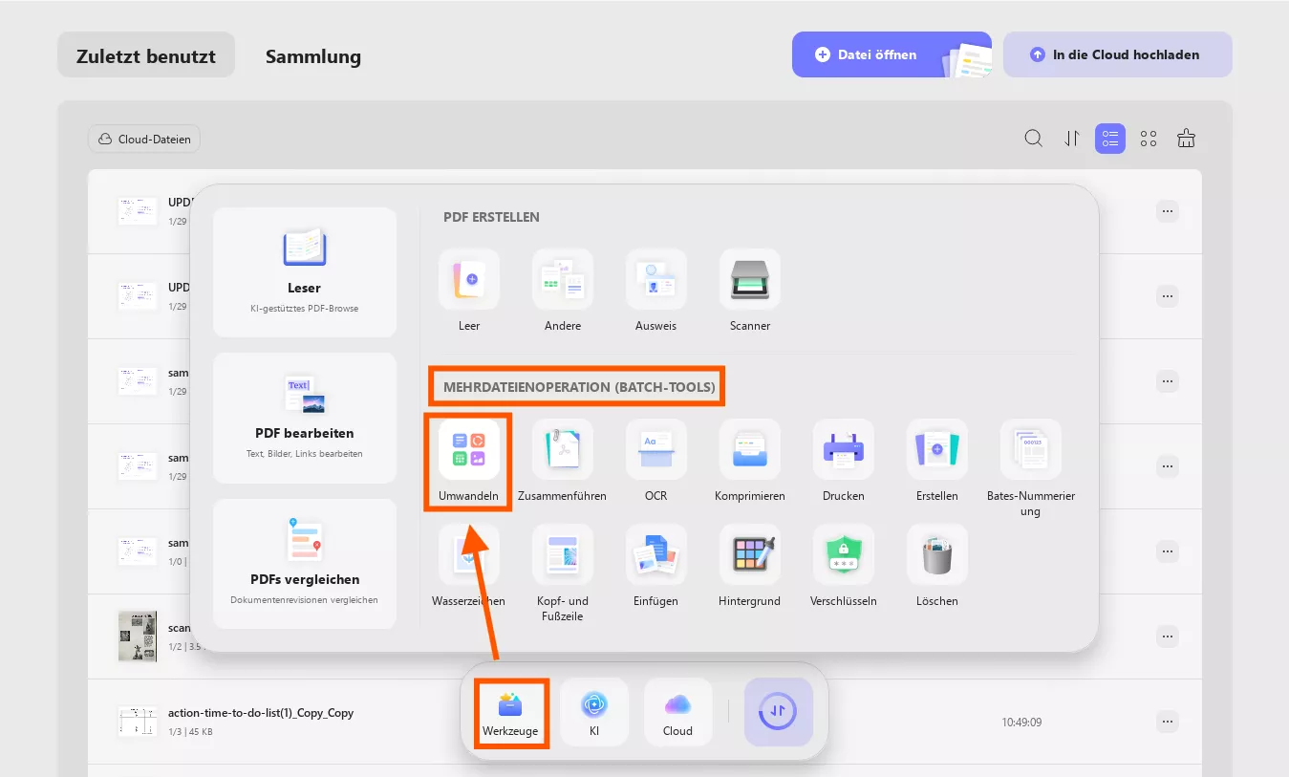Click the clear list broom icon
The height and width of the screenshot is (777, 1289).
[x=1187, y=139]
